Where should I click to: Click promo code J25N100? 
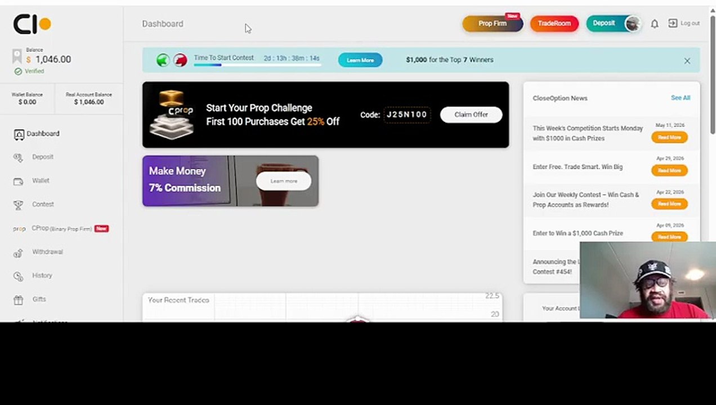pyautogui.click(x=407, y=115)
